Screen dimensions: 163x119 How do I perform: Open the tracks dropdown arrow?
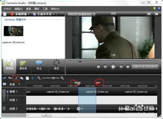tap(19, 84)
